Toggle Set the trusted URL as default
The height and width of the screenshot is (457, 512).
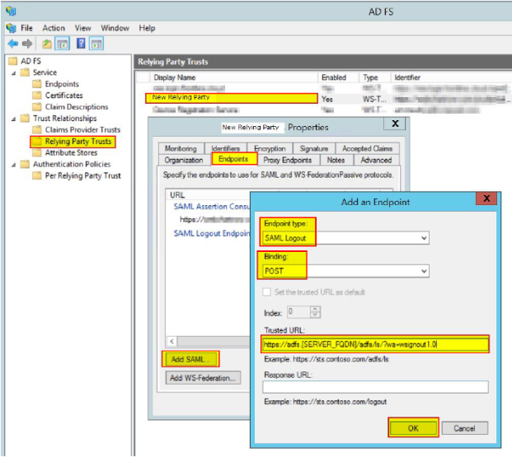click(268, 292)
